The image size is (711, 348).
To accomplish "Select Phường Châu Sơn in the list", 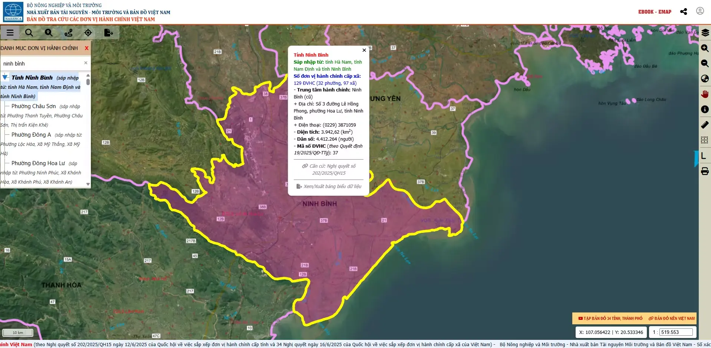I will (34, 106).
